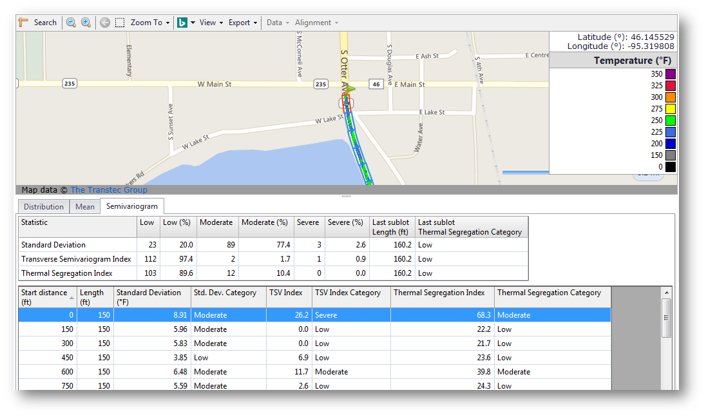Click the zoom out magnifier icon

click(x=71, y=23)
